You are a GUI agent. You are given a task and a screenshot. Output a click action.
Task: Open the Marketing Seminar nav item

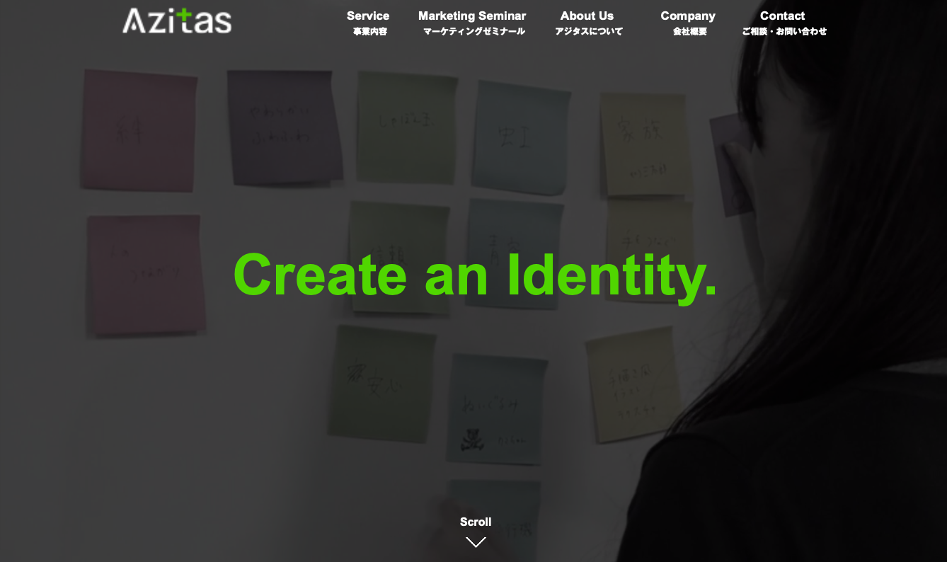[x=472, y=16]
